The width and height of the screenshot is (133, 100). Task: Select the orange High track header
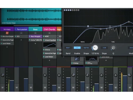pos(59,29)
